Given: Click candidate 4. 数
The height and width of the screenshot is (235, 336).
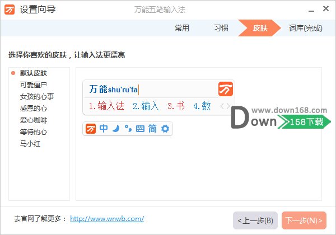Looking at the screenshot, I should click(202, 106).
